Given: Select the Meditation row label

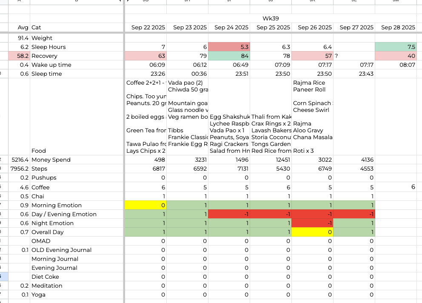Looking at the screenshot, I should [x=77, y=286].
